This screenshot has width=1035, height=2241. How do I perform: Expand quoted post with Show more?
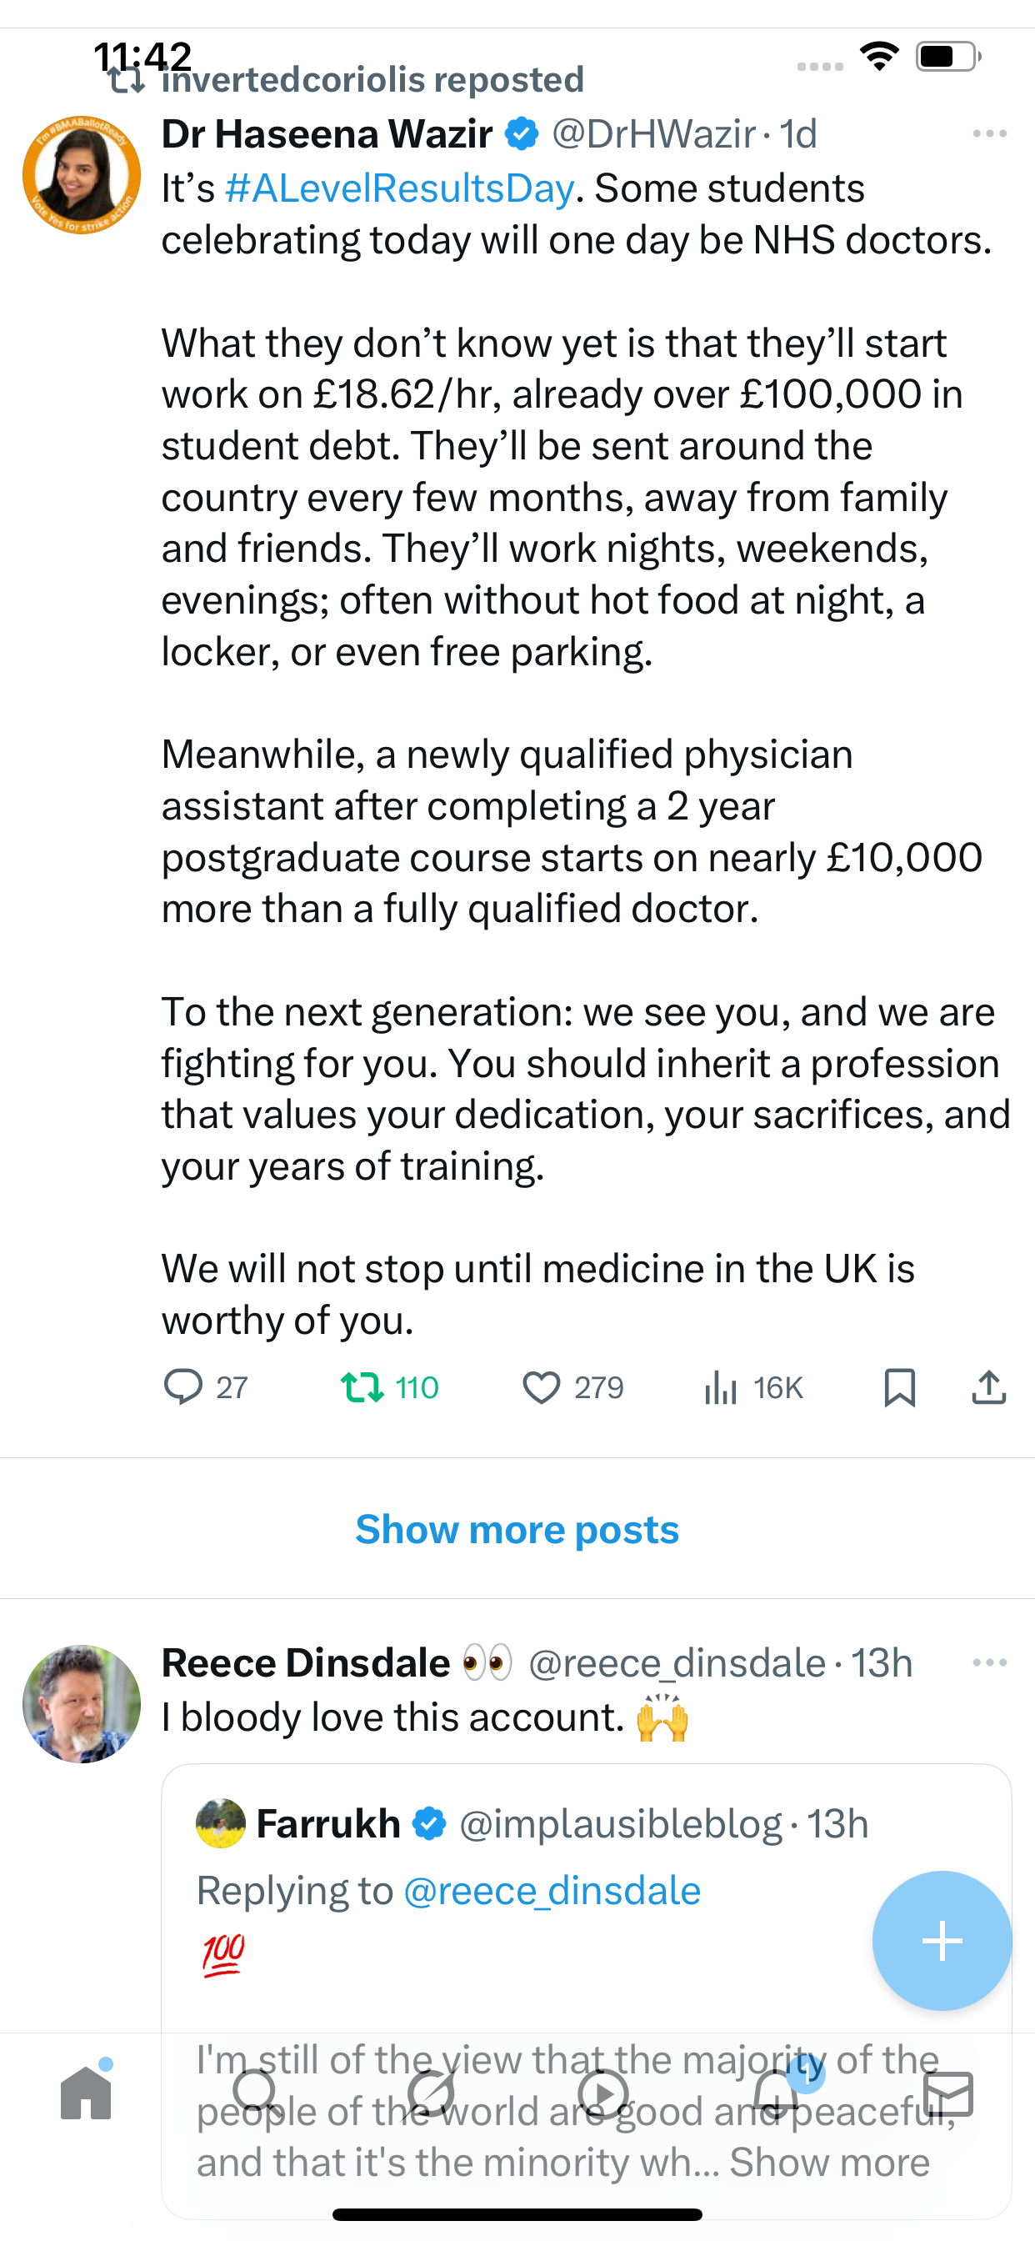coord(829,2163)
